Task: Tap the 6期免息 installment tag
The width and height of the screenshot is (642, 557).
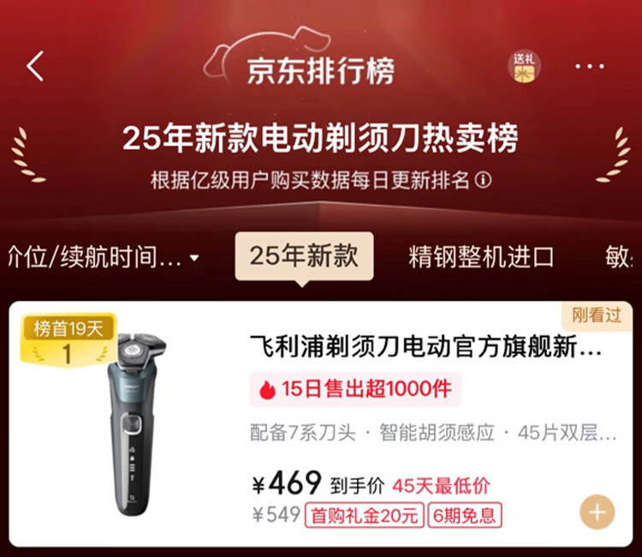Action: (x=464, y=515)
